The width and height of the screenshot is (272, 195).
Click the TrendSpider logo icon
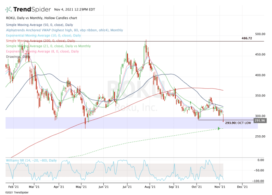click(x=9, y=9)
